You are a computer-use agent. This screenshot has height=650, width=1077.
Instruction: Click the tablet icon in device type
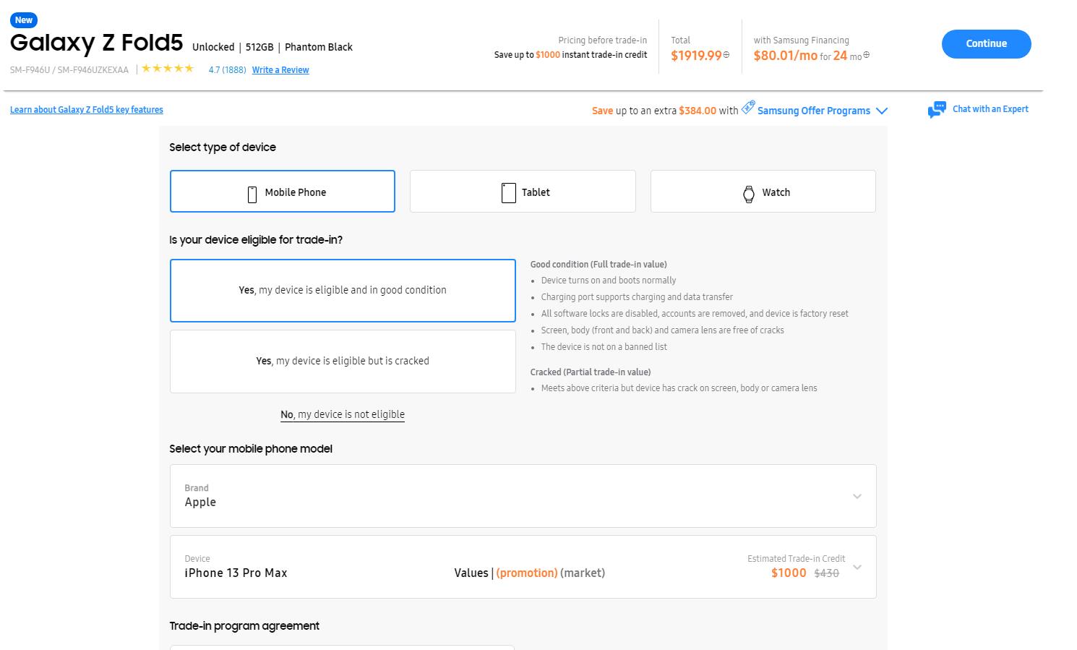click(x=508, y=193)
